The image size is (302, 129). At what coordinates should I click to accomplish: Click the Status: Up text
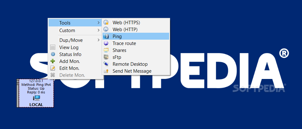[36, 88]
